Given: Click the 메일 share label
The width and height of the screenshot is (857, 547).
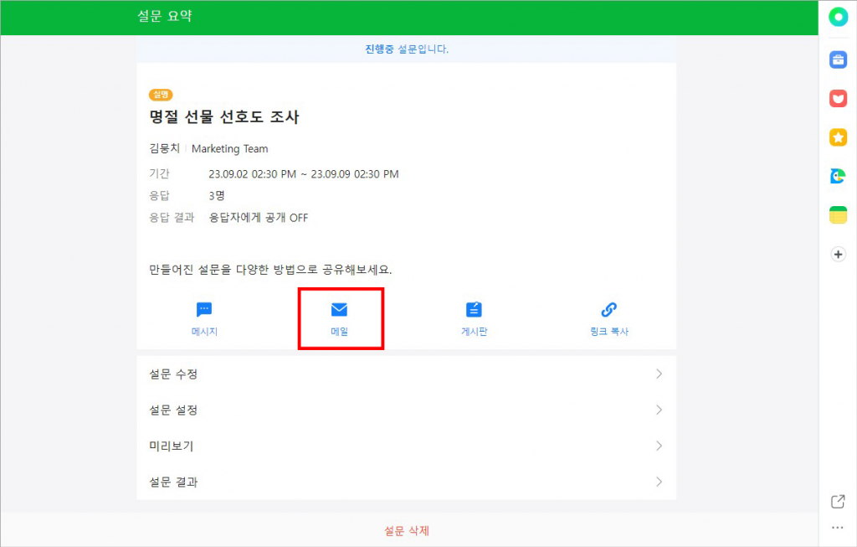Looking at the screenshot, I should (x=340, y=332).
